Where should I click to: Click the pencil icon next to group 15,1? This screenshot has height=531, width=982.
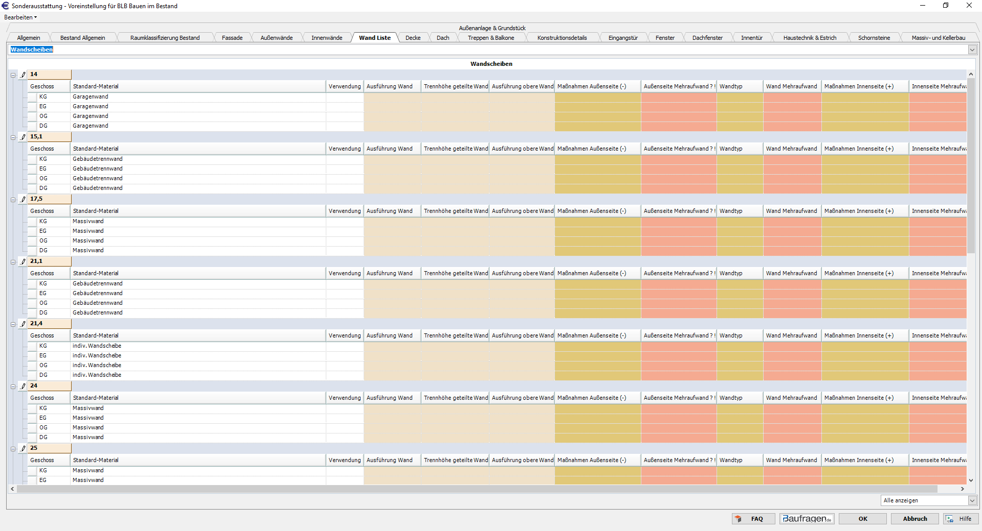pyautogui.click(x=23, y=137)
